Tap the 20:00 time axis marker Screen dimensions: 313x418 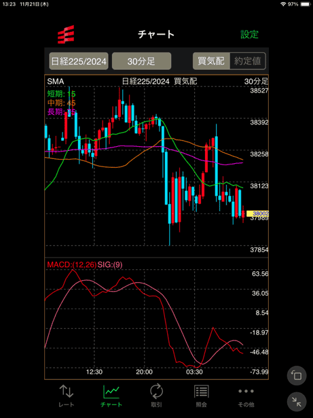[x=144, y=372]
